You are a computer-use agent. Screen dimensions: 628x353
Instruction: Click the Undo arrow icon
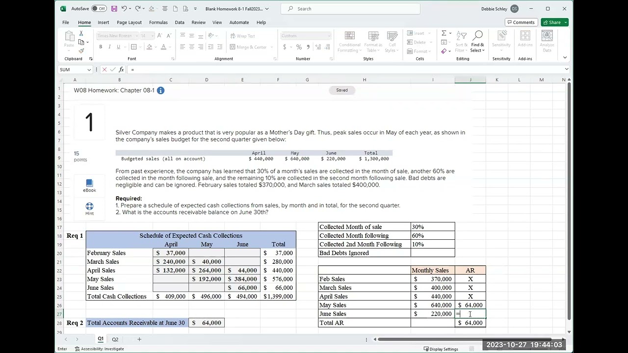(x=124, y=9)
